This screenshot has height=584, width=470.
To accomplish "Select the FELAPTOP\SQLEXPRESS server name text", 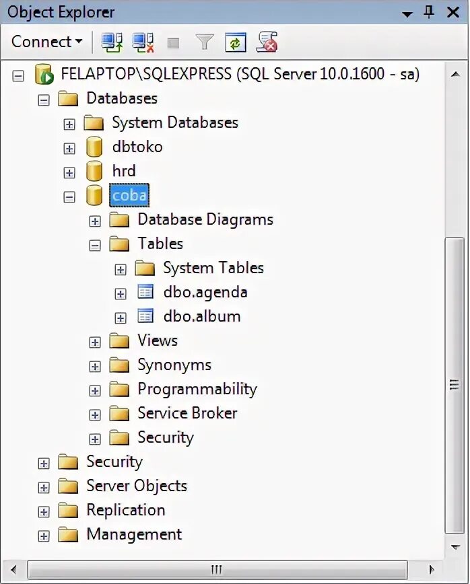I will 240,74.
